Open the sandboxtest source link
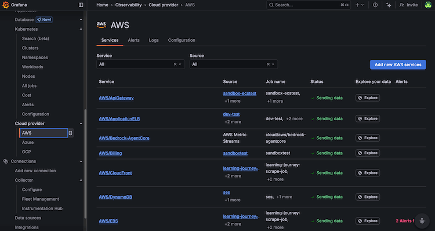 [235, 153]
